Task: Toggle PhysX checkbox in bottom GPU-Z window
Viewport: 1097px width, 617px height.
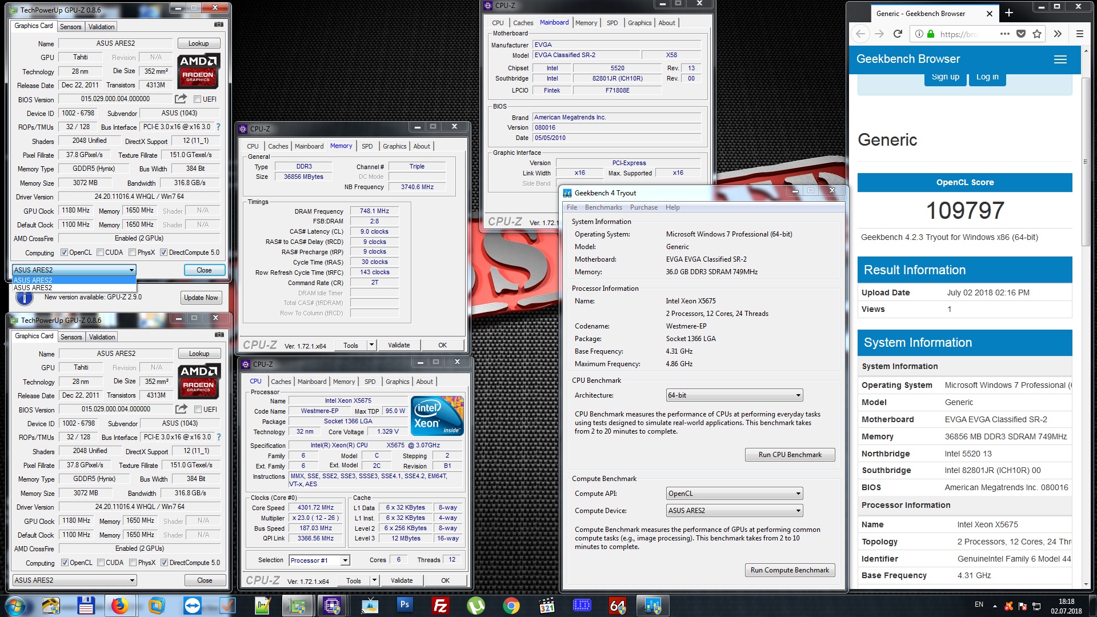Action: click(133, 563)
